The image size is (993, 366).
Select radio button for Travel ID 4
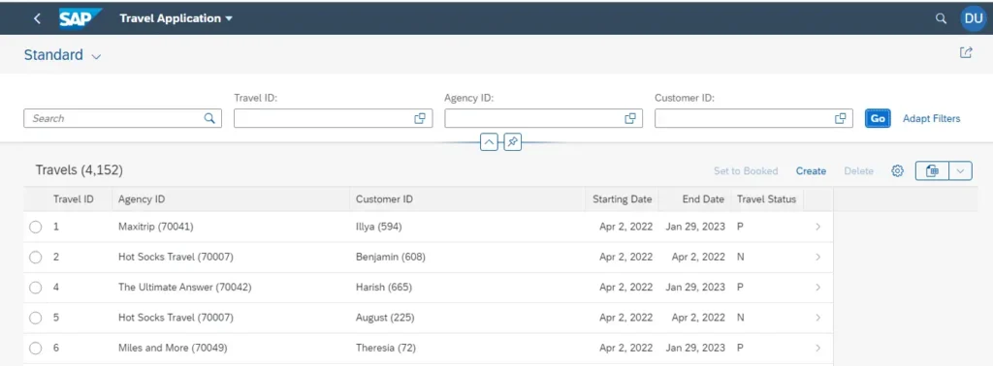[x=36, y=287]
